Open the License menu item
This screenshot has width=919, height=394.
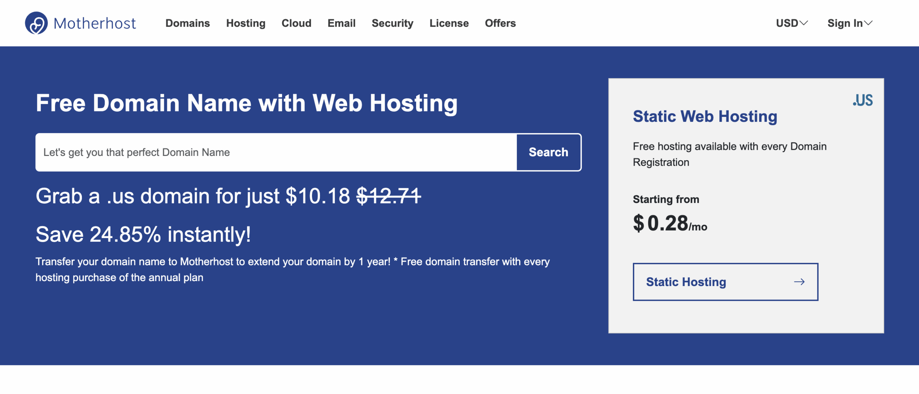tap(449, 23)
